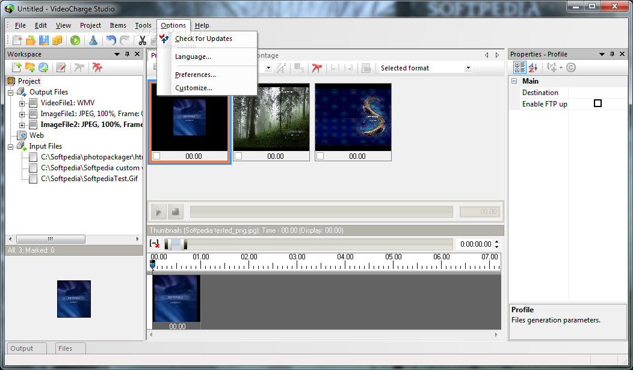Click the red delete-all icon in Workspace
Viewport: 633px width, 370px height.
point(97,67)
